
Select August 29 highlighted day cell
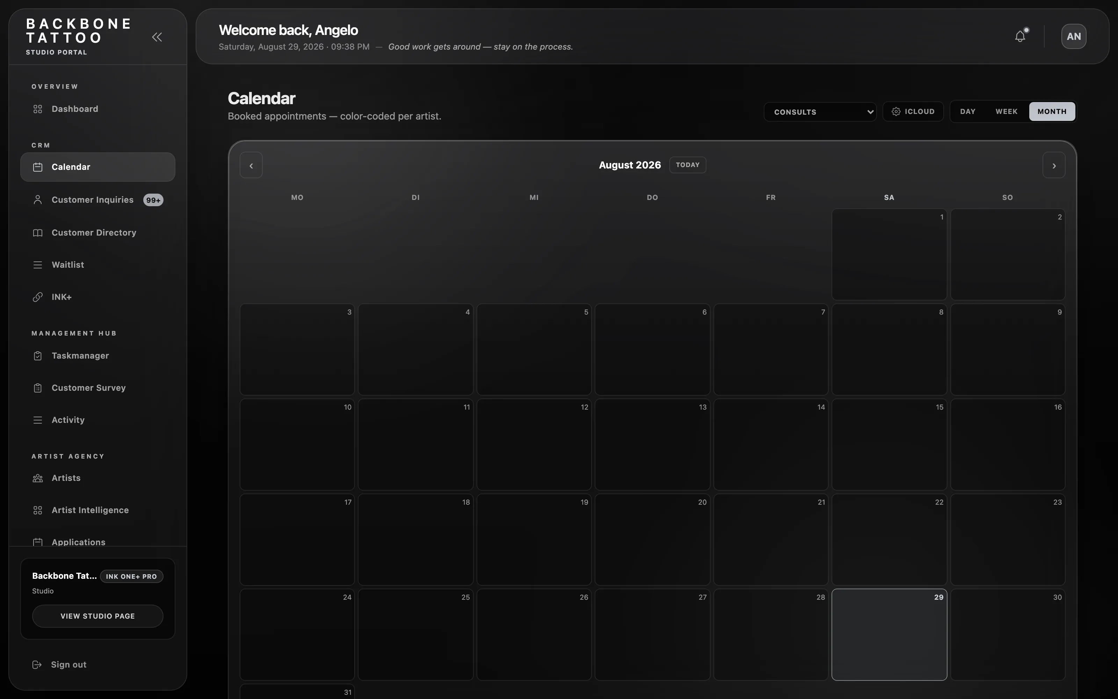click(x=889, y=635)
